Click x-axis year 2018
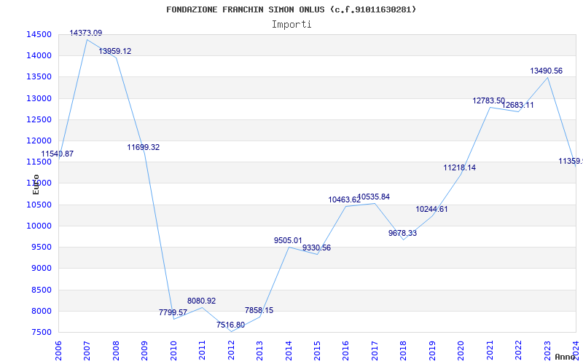This screenshot has width=583, height=364. coord(404,350)
